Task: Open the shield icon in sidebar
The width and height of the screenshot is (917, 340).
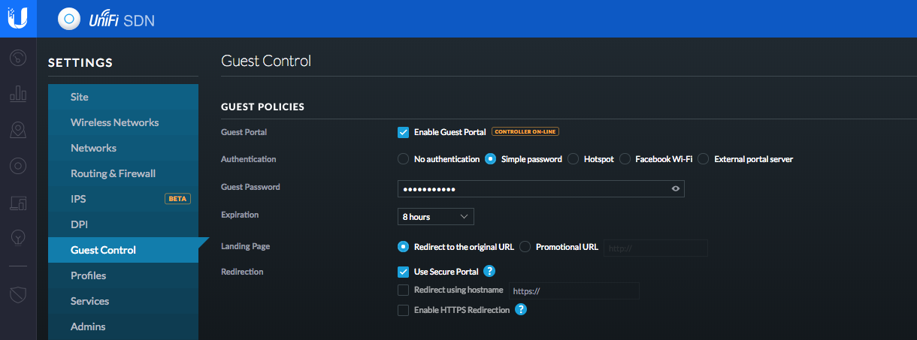Action: [x=18, y=295]
